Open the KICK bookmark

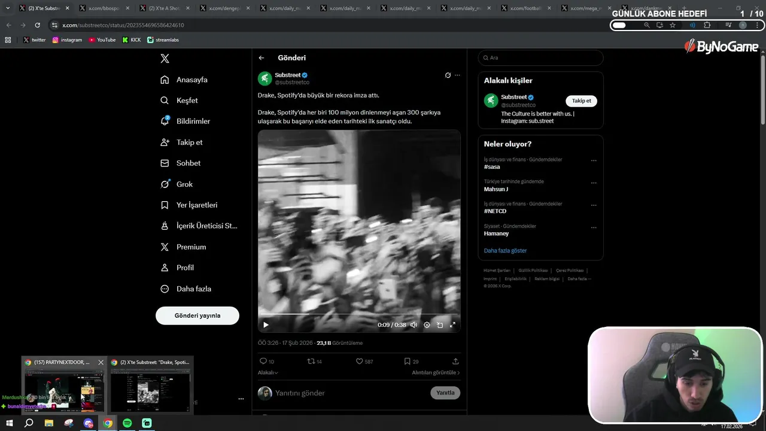coord(132,40)
